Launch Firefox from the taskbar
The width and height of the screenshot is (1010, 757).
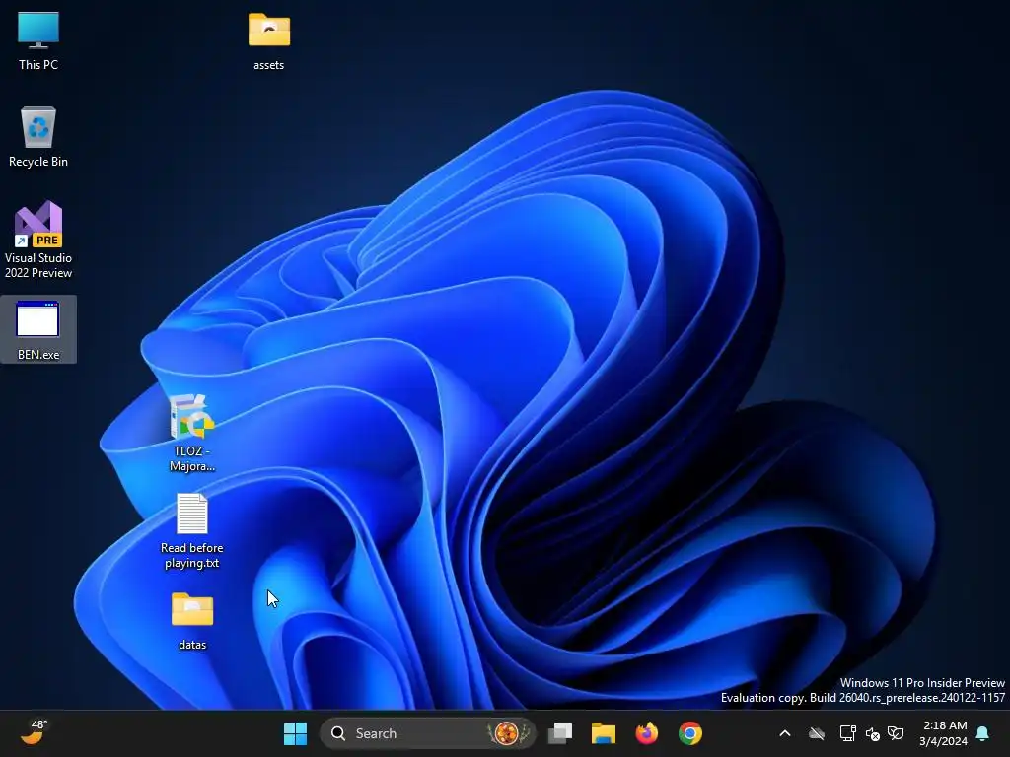point(647,733)
